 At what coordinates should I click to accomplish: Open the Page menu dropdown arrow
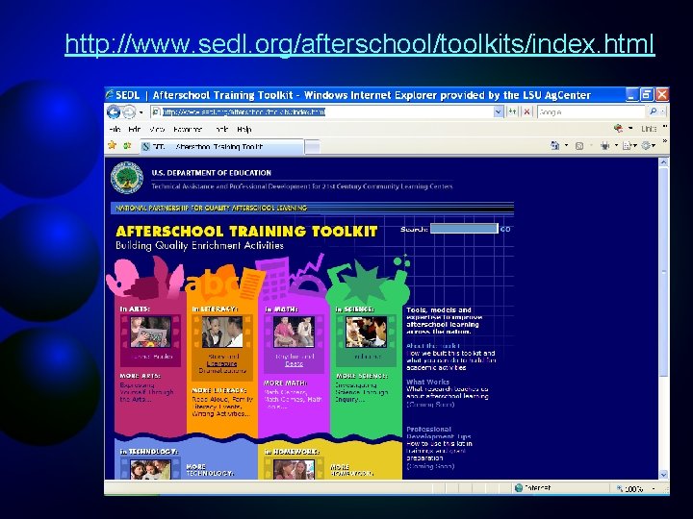[635, 146]
